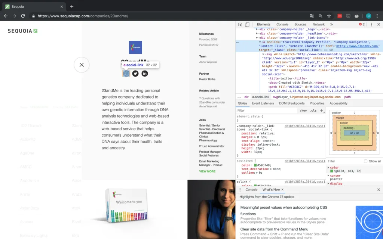Viewport: 383px width, 239px height.
Task: Close the company overlay with the round X
Action: point(82,65)
